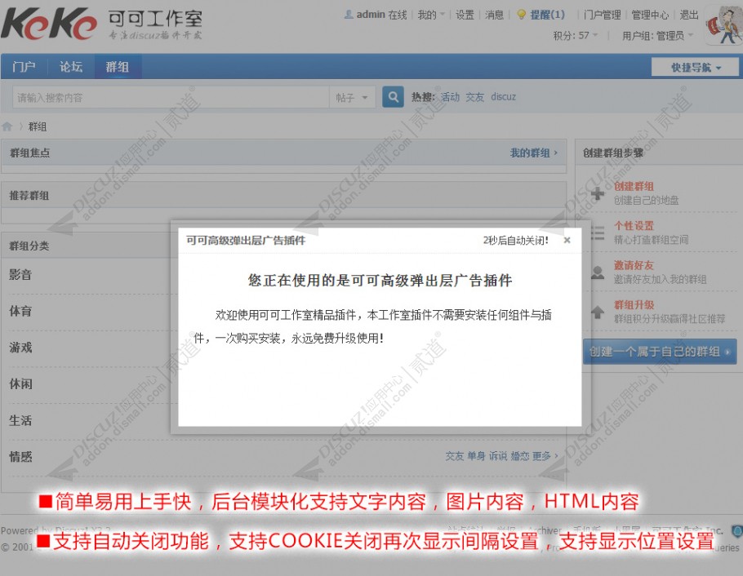Screen dimensions: 743x576
Task: Click the person icon beside 邀请好友
Action: pyautogui.click(x=598, y=272)
